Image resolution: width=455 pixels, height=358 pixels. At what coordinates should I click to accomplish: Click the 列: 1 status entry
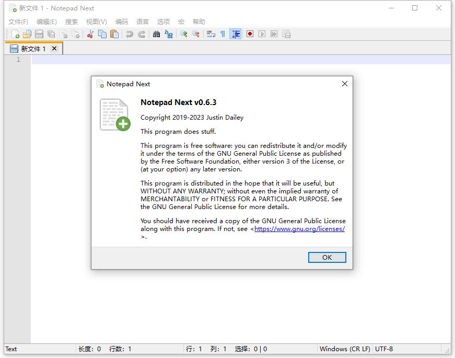[218, 349]
